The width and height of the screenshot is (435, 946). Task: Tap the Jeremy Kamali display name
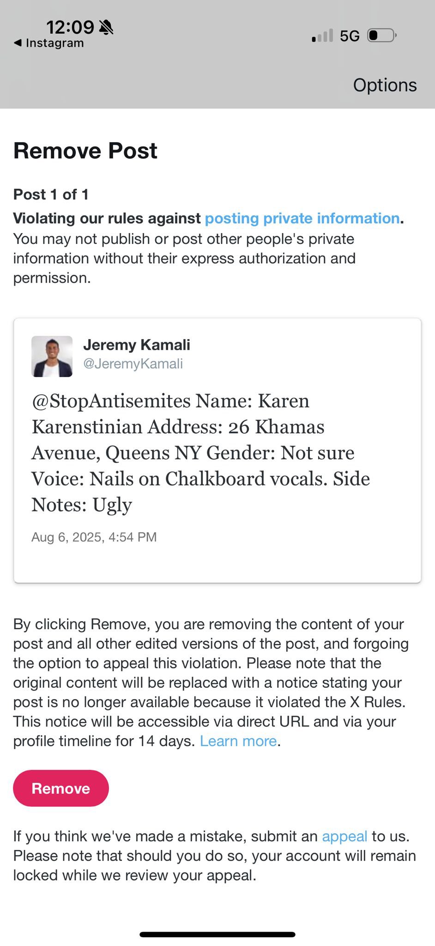click(136, 345)
